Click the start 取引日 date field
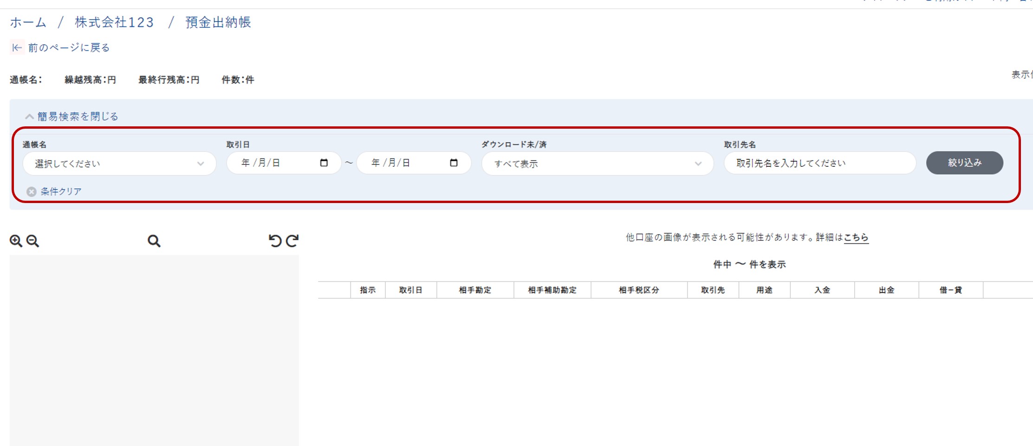Viewport: 1033px width, 446px height. [284, 163]
